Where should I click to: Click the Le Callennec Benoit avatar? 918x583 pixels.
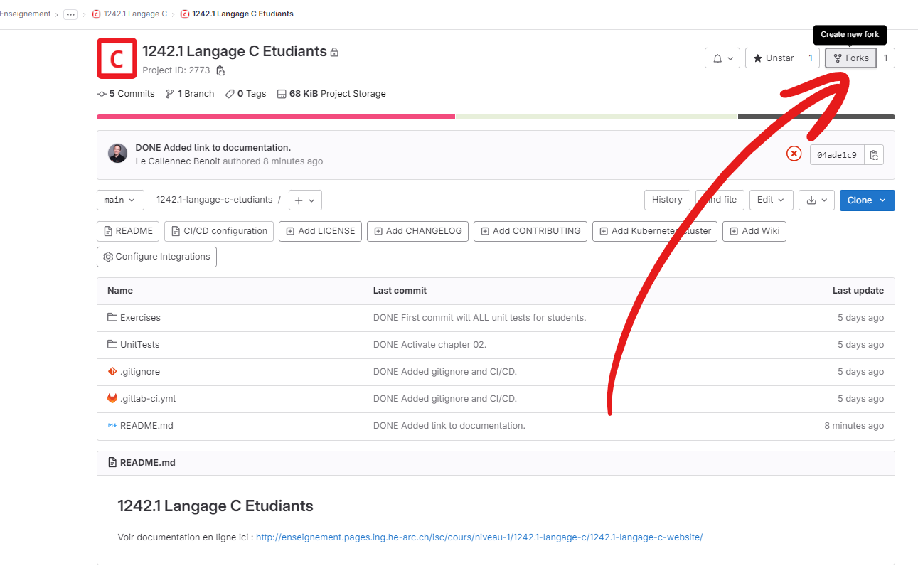pos(117,154)
